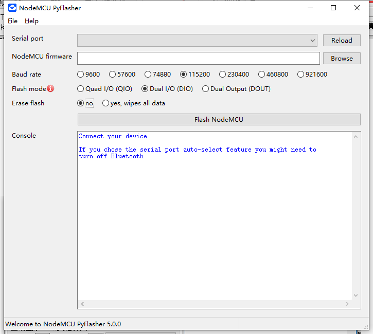Click Browse to pick firmware
This screenshot has width=373, height=334.
(x=342, y=59)
